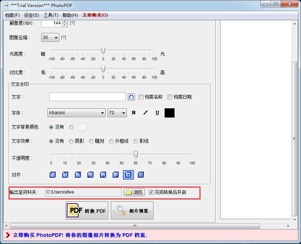The height and width of the screenshot is (244, 301).
Task: Align watermark to top-right
Action: (78, 175)
